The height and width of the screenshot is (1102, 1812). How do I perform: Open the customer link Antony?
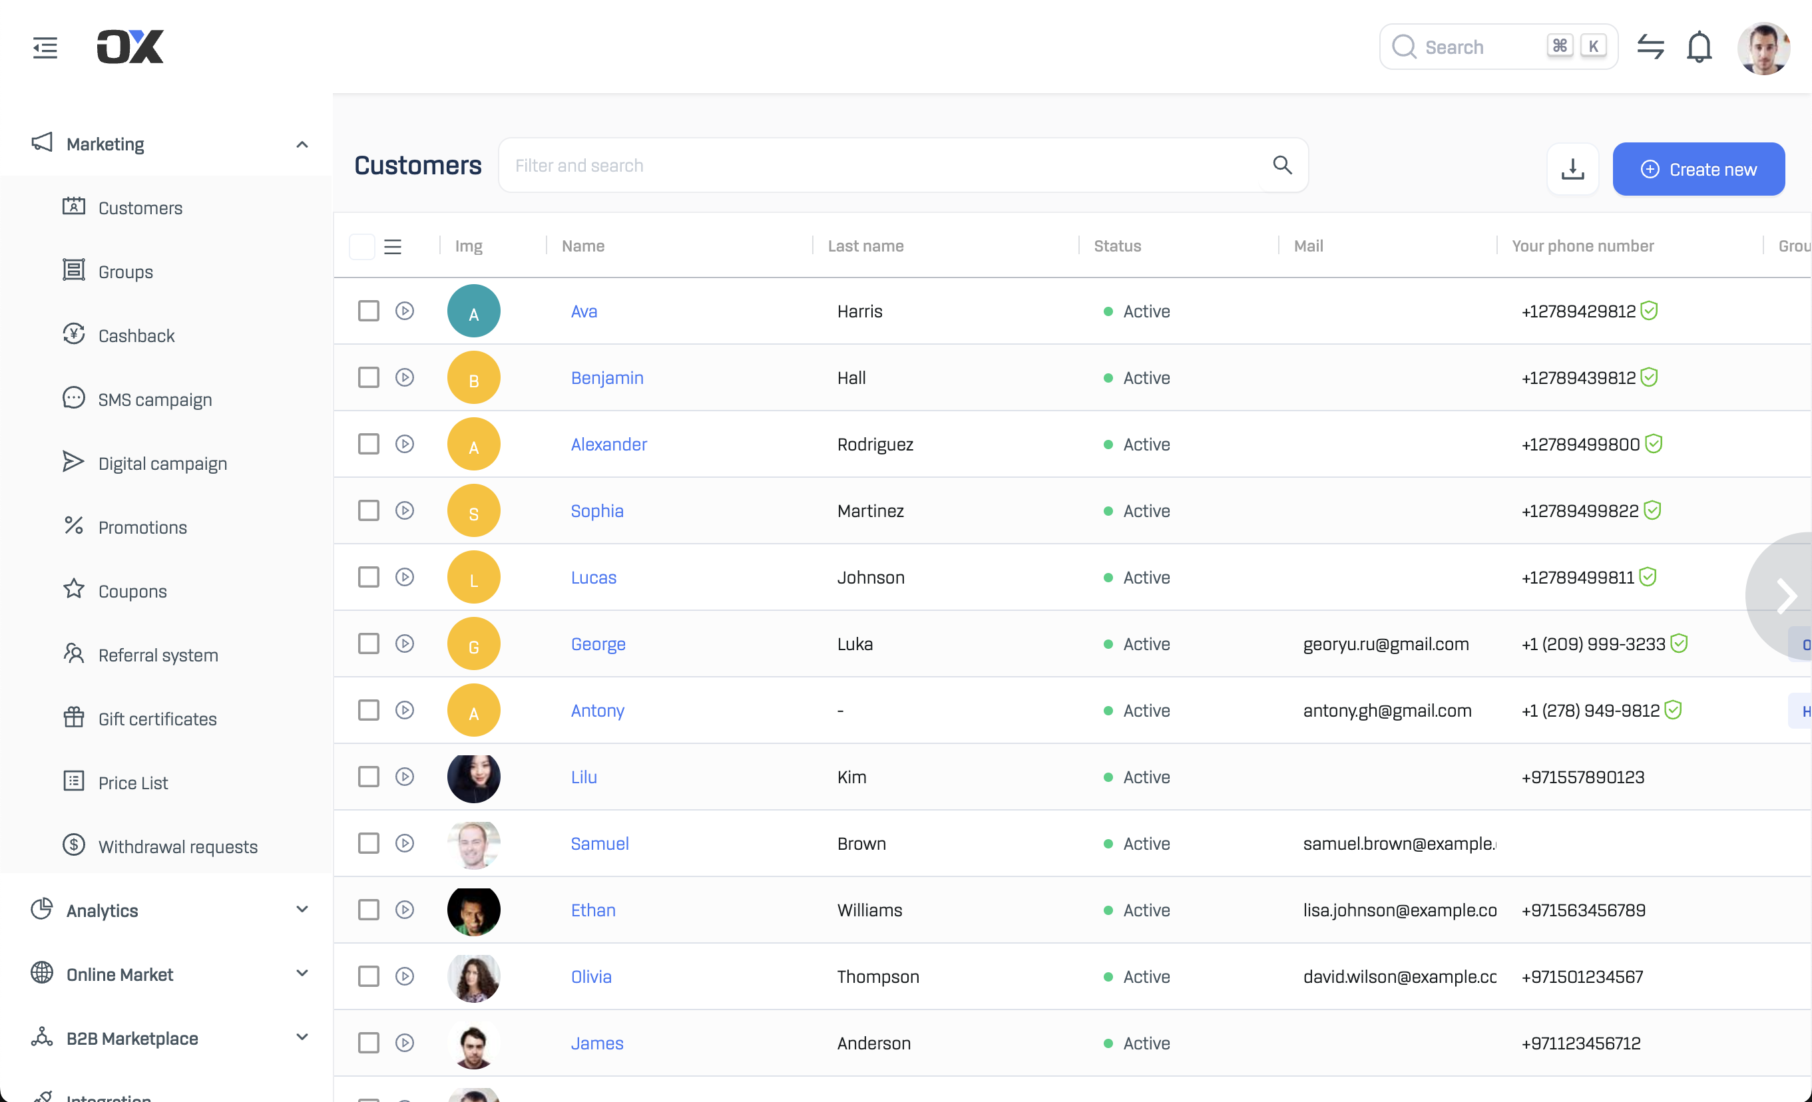597,711
